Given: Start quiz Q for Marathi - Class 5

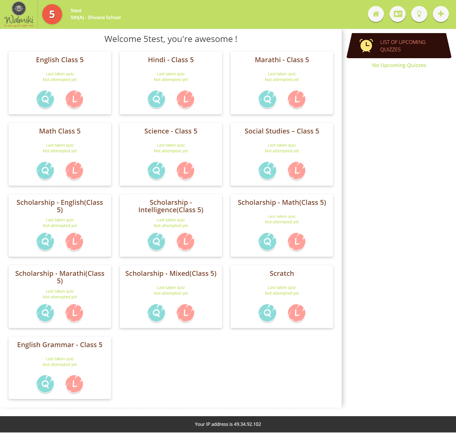Looking at the screenshot, I should pyautogui.click(x=267, y=99).
